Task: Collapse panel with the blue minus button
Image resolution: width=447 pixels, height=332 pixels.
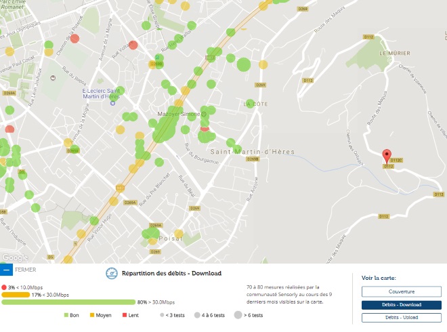Action: 6,270
